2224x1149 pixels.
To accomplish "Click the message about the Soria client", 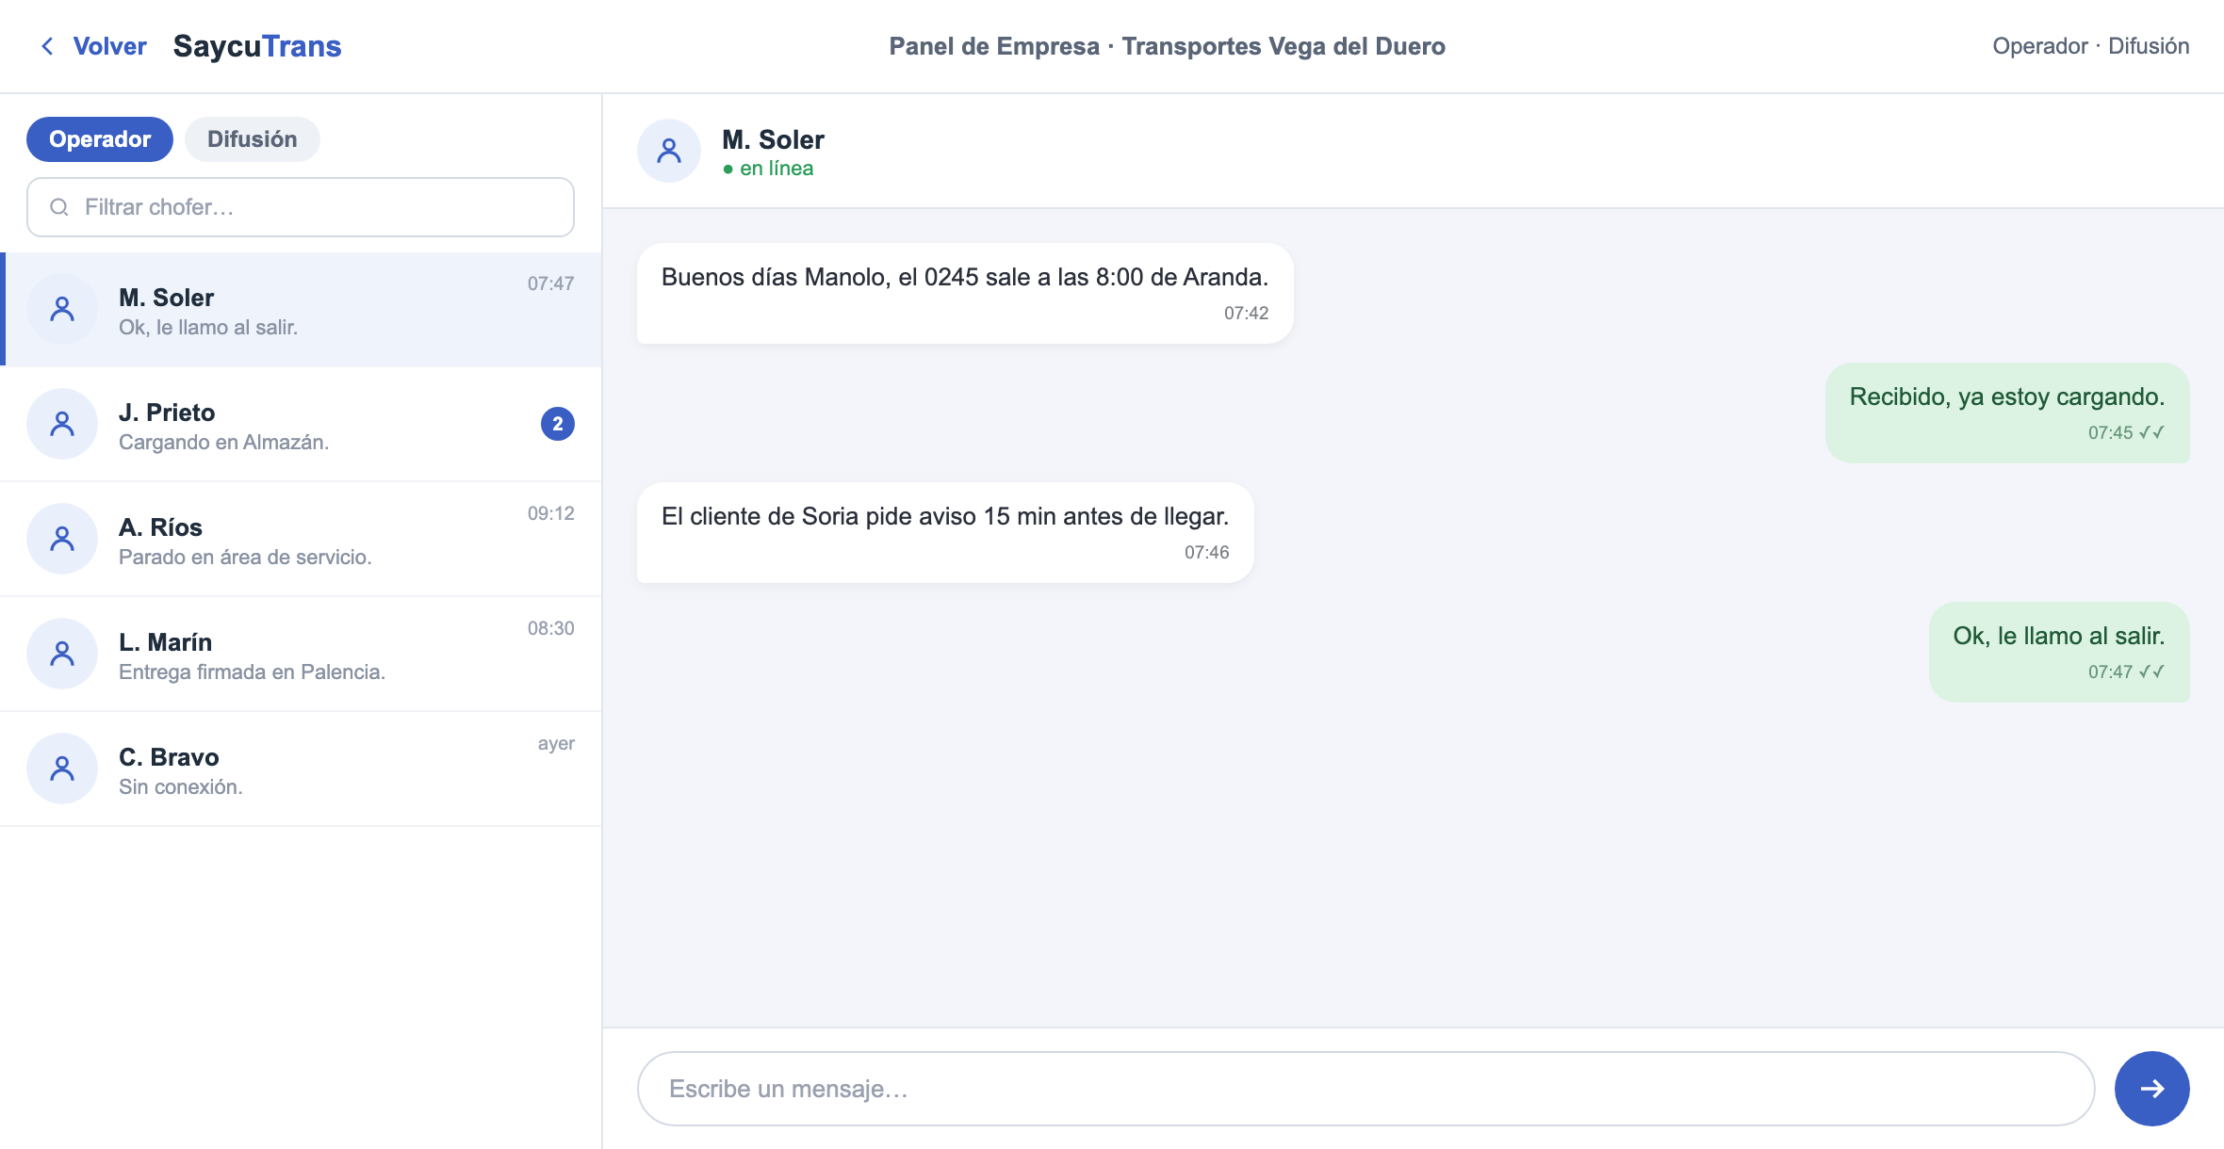I will (x=945, y=532).
